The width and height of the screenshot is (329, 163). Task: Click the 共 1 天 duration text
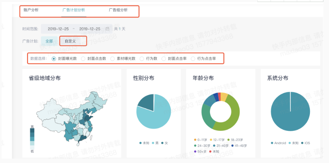point(120,29)
